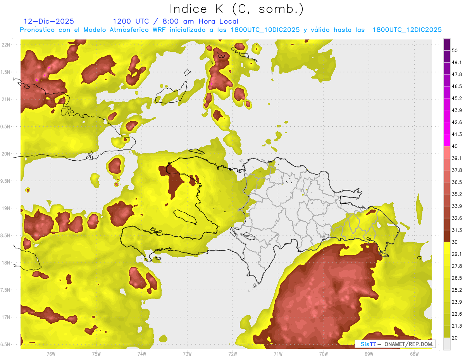Click the '22N' latitude label
This screenshot has width=465, height=359.
pos(6,45)
